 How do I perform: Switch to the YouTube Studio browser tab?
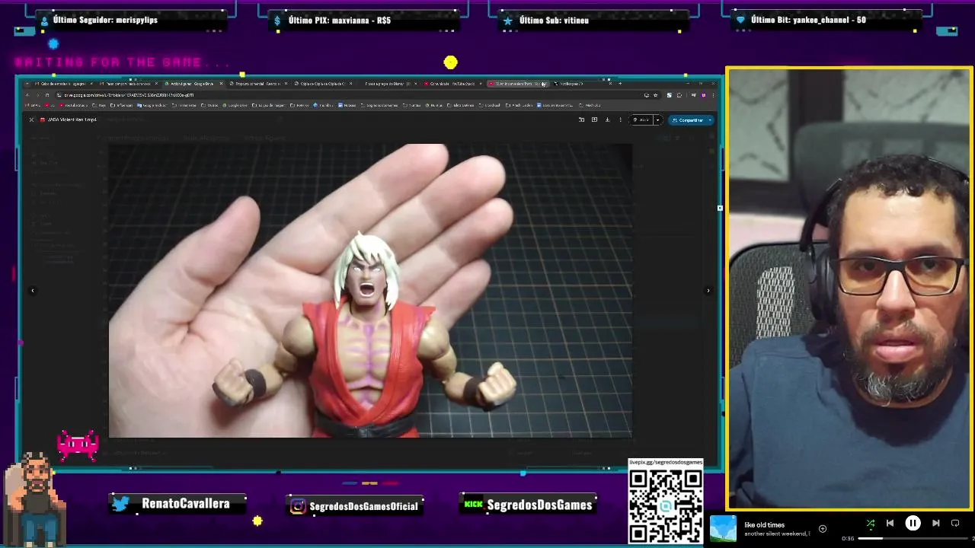point(452,83)
